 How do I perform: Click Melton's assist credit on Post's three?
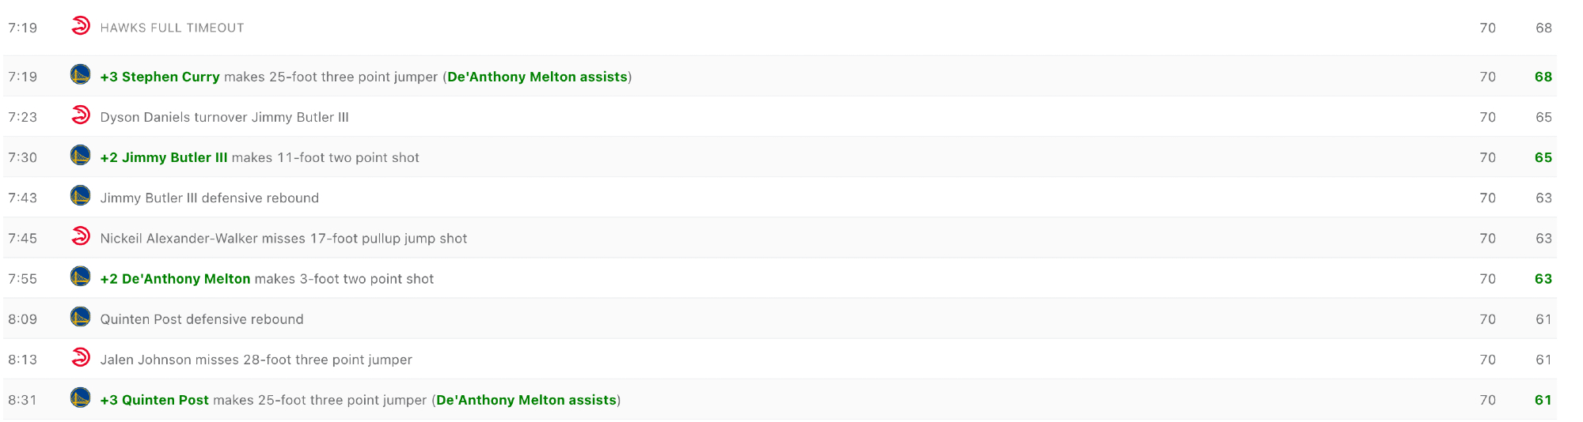[526, 400]
